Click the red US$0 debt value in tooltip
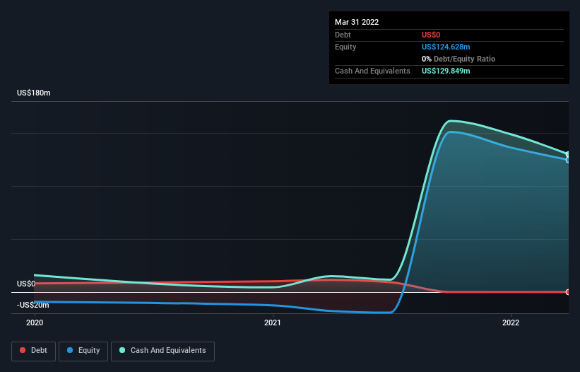 pyautogui.click(x=431, y=35)
